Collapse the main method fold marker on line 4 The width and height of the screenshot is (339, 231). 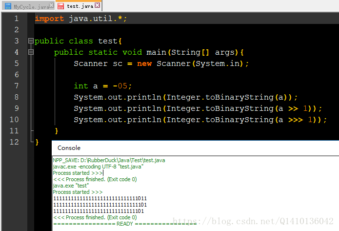pos(31,52)
